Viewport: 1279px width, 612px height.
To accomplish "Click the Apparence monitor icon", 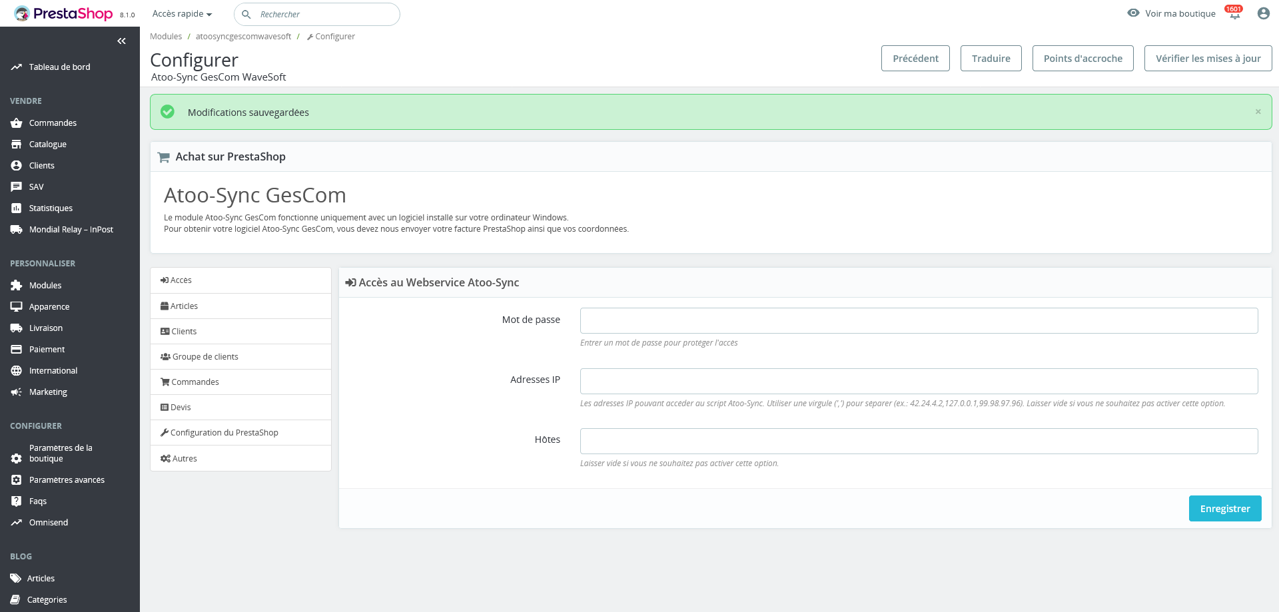I will 17,307.
